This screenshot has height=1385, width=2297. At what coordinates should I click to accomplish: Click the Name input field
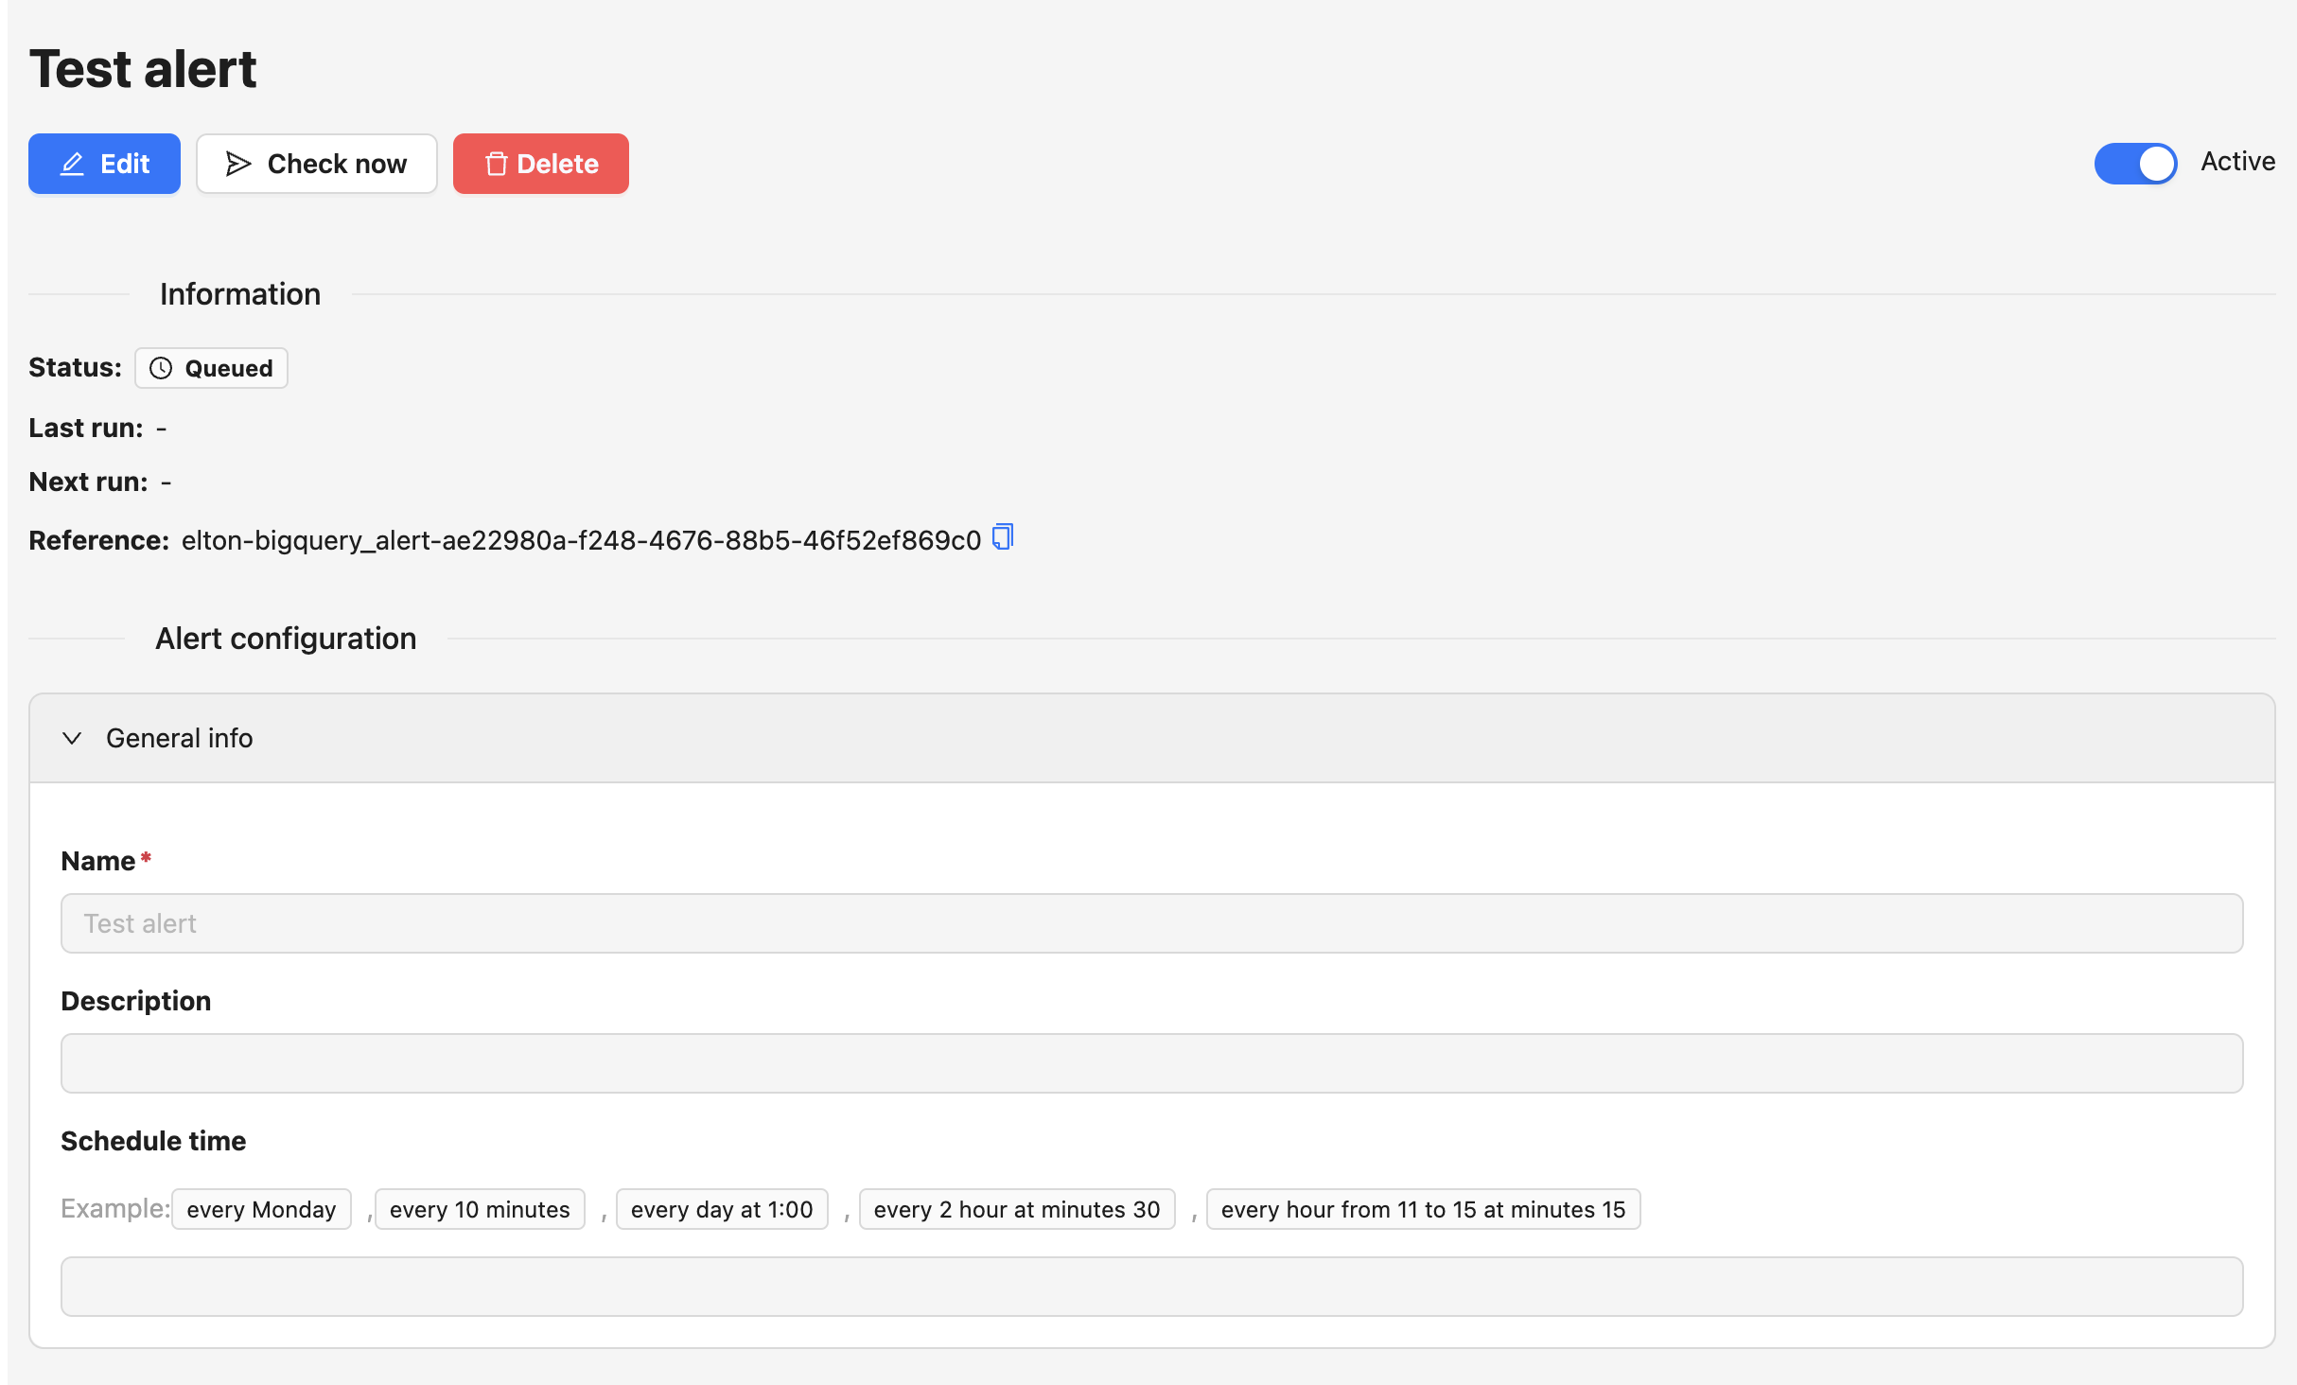tap(1151, 923)
